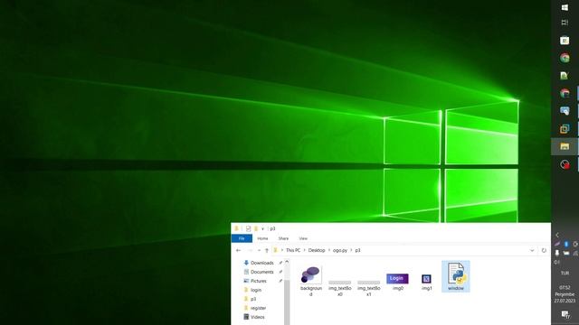Open the Windows Start menu
Viewport: 579px width, 325px height.
click(x=565, y=7)
